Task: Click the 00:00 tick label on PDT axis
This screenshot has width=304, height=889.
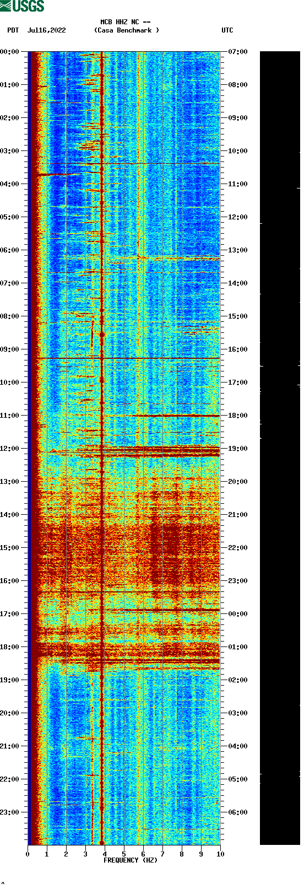Action: [x=10, y=52]
